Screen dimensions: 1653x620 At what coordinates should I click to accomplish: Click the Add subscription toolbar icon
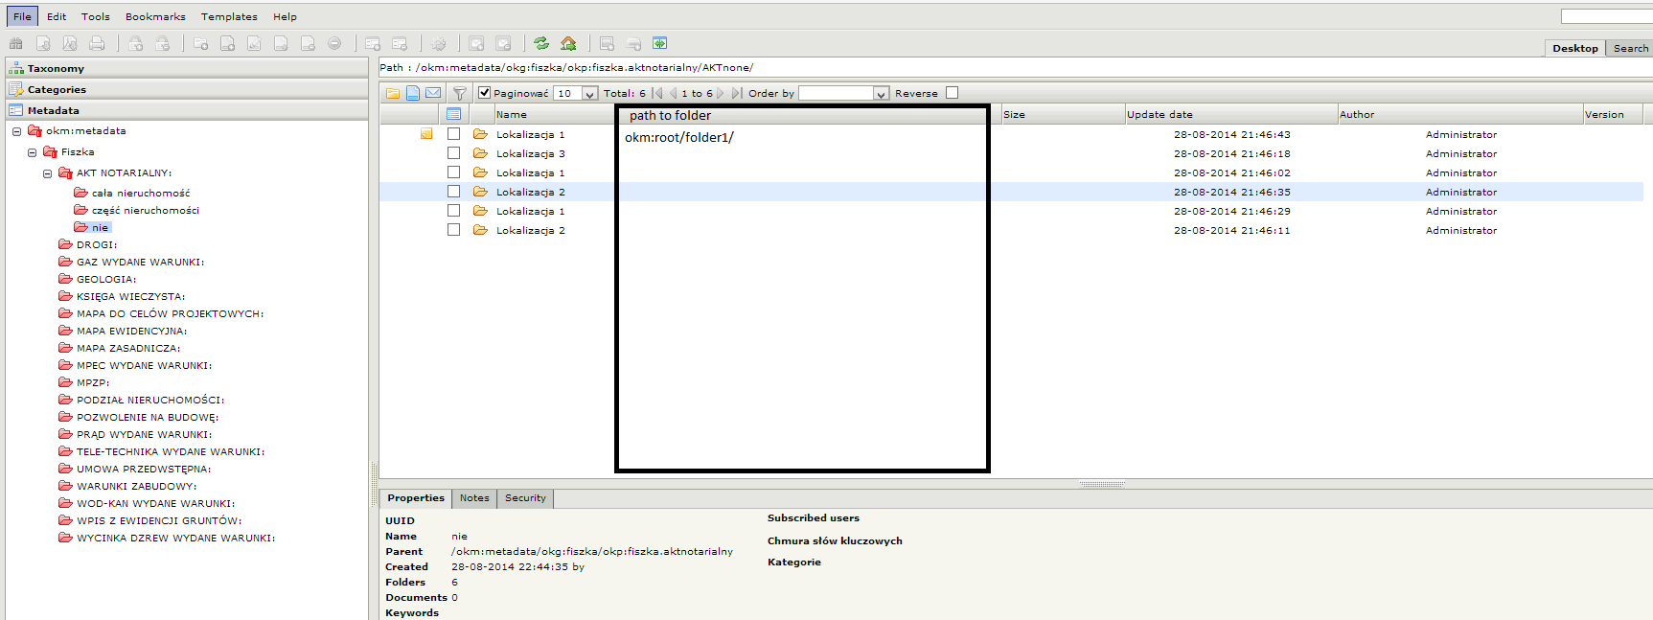(x=476, y=43)
